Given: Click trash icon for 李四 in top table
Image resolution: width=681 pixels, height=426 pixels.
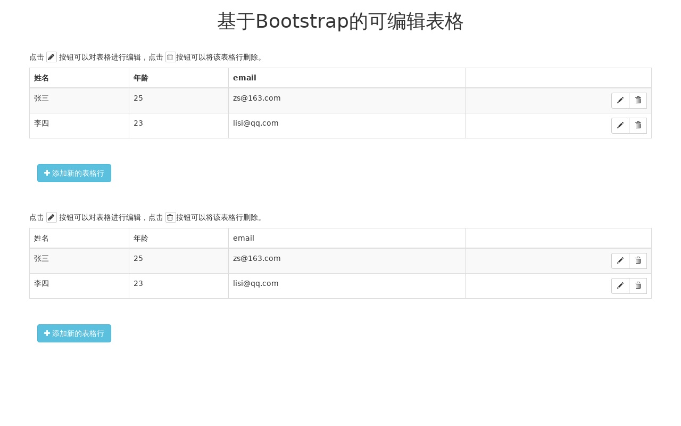Looking at the screenshot, I should tap(638, 126).
